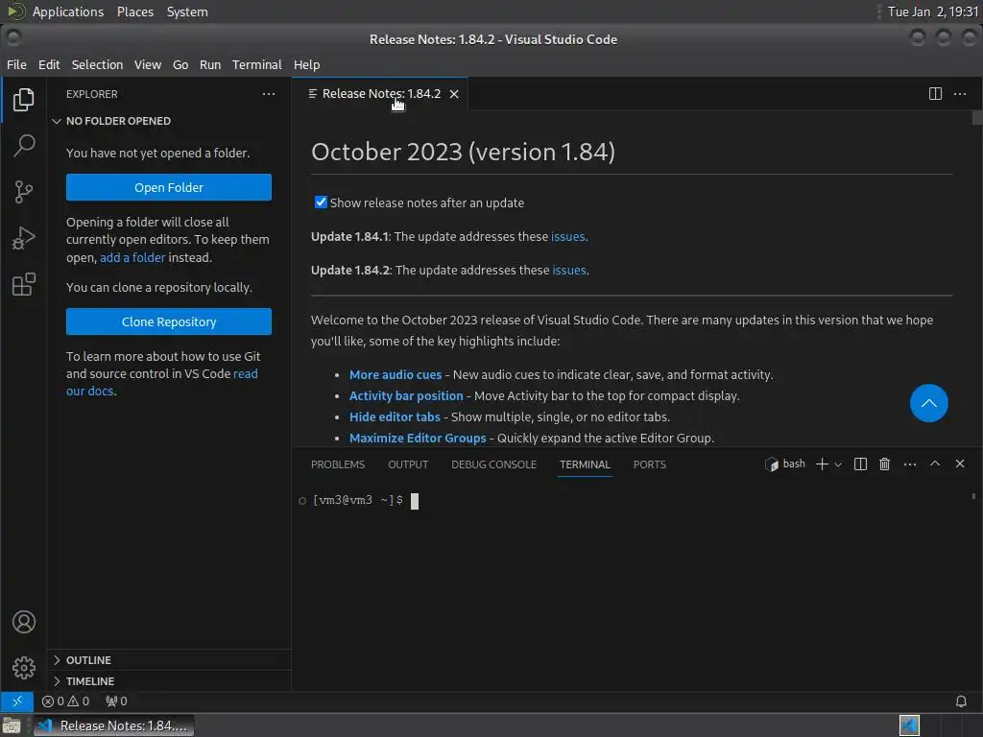This screenshot has height=737, width=983.
Task: Open the Go menu
Action: [180, 64]
